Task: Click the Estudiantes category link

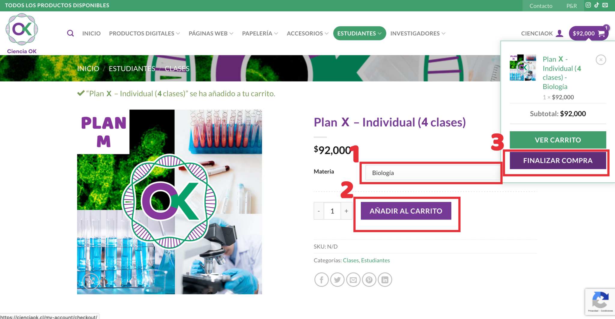Action: click(x=375, y=260)
